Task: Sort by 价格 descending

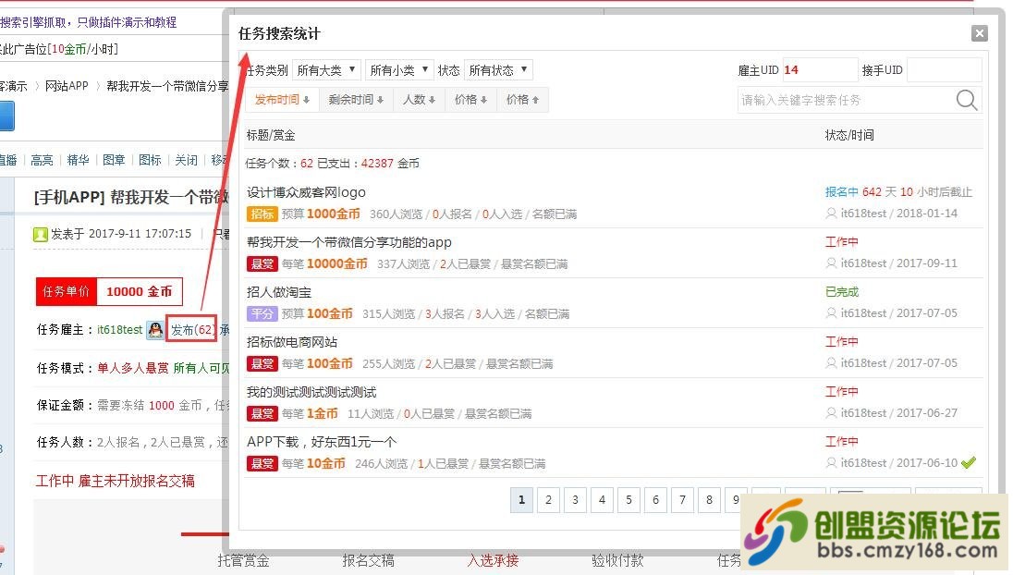Action: tap(470, 100)
